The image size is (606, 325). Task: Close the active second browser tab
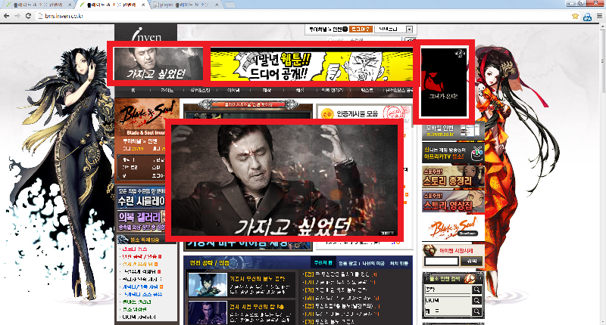coord(143,5)
